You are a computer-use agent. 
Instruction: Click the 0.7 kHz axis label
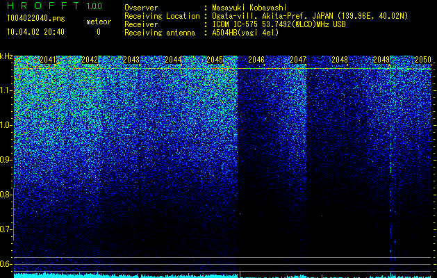6,229
